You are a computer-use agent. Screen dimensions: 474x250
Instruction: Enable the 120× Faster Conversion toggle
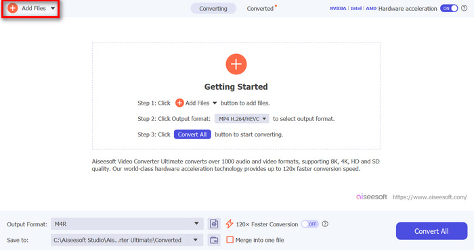(x=310, y=224)
